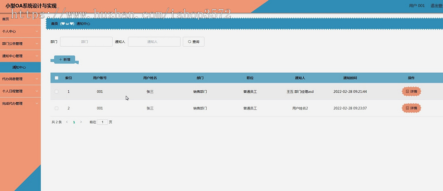Screen dimensions: 443x191
Task: Click the 通知中心管理 sidebar label
Action: coord(12,56)
